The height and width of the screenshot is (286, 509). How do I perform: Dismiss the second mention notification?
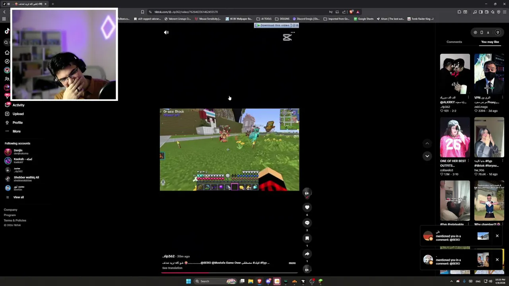(497, 260)
